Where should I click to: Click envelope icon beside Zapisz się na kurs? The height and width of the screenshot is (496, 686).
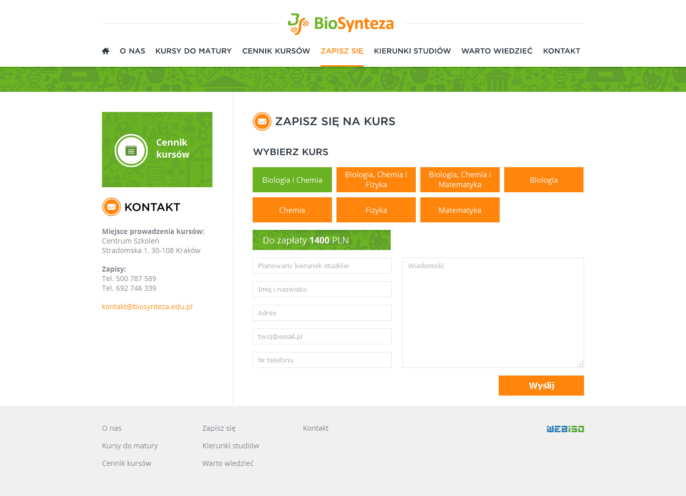pyautogui.click(x=262, y=121)
